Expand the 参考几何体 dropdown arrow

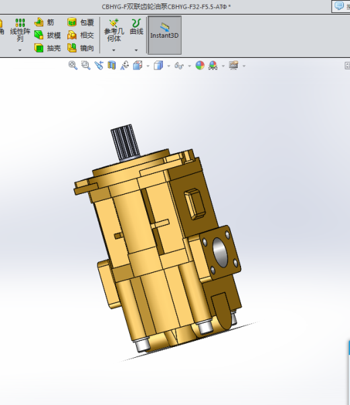(x=114, y=50)
